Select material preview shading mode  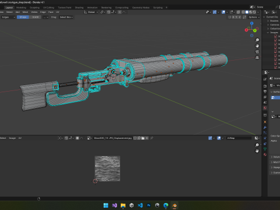tap(250, 12)
